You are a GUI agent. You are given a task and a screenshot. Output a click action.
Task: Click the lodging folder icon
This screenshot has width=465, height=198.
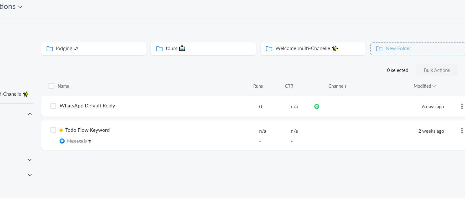pos(50,49)
